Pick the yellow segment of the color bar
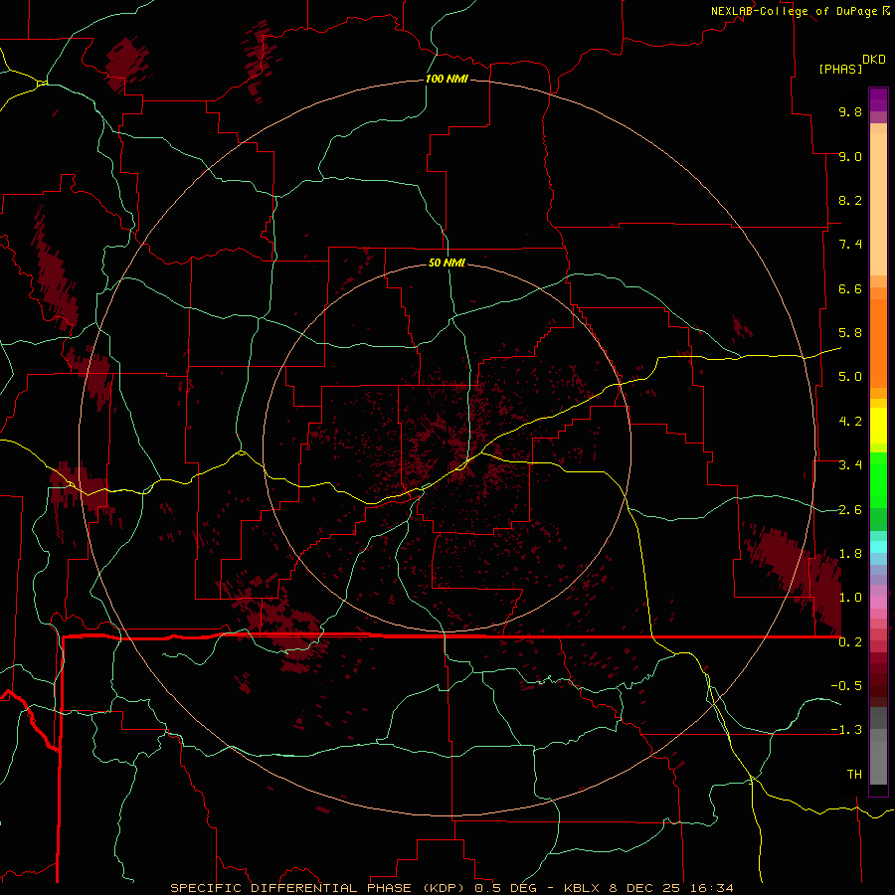The image size is (895, 895). (x=878, y=426)
